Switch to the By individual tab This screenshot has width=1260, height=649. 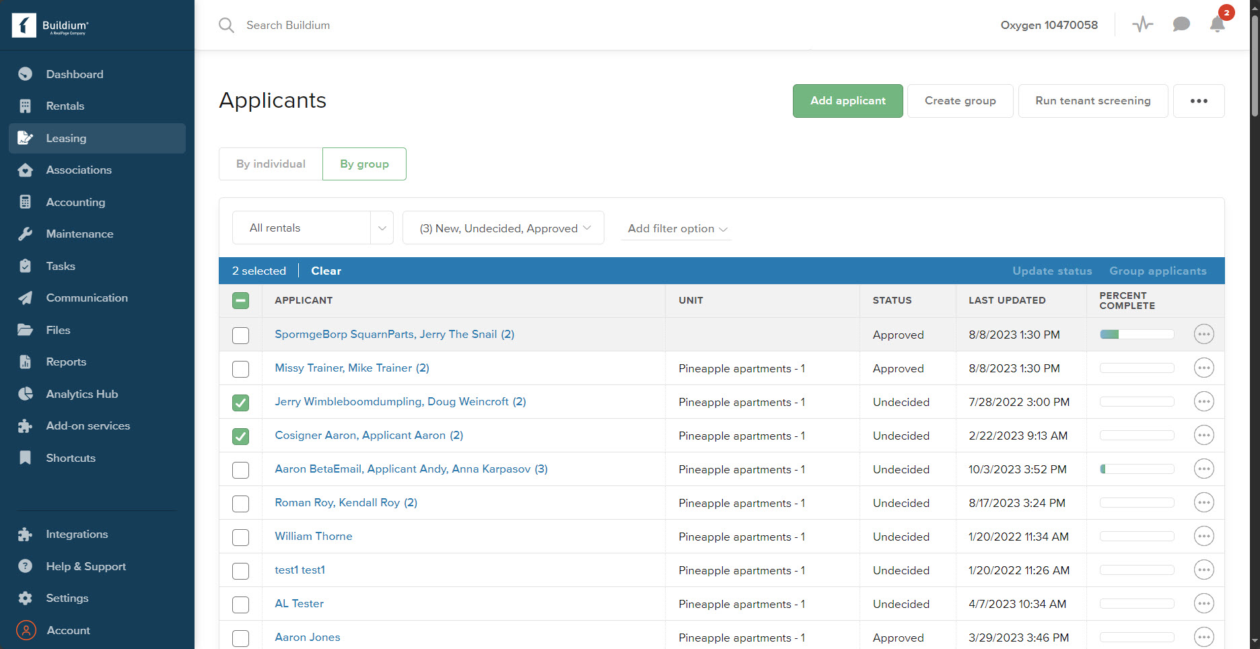[x=271, y=164]
